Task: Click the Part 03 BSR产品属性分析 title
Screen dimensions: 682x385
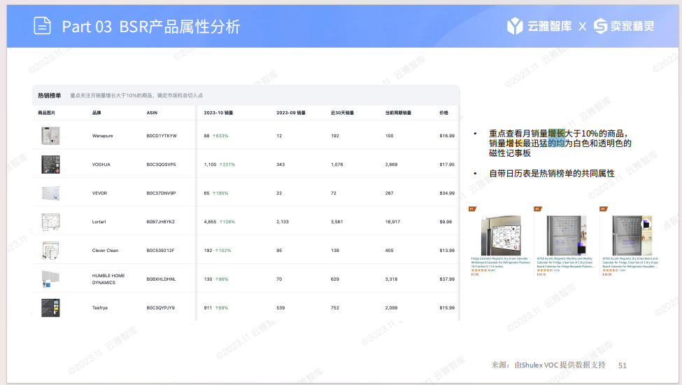Action: (151, 27)
